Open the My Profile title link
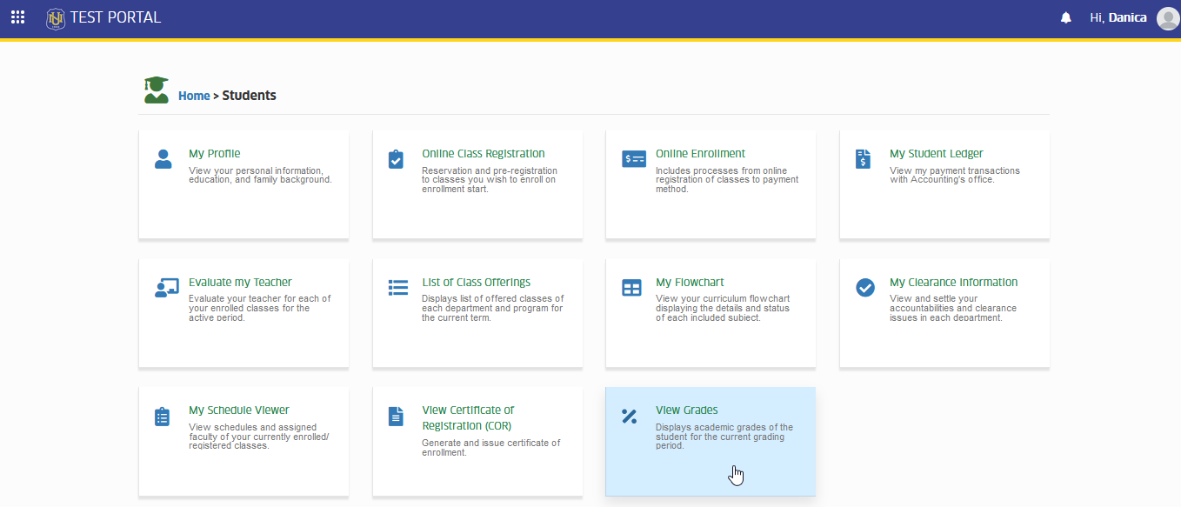The height and width of the screenshot is (507, 1181). point(215,154)
